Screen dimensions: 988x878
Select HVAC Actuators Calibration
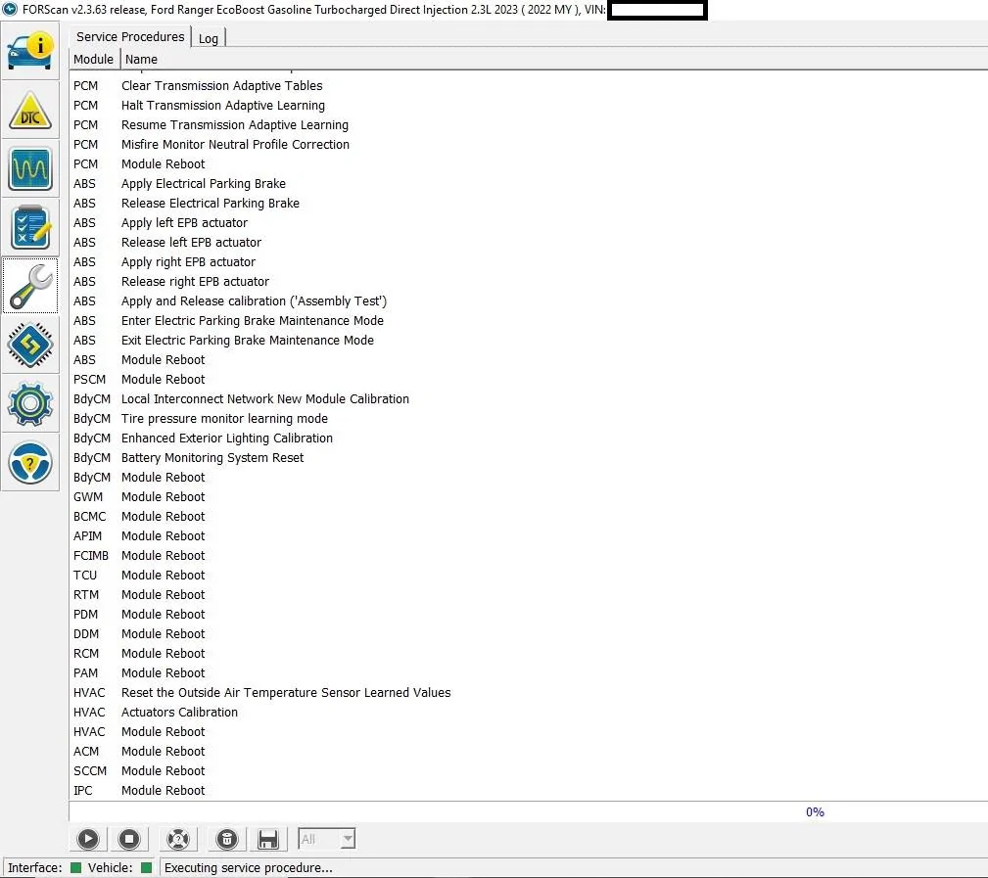click(x=528, y=712)
